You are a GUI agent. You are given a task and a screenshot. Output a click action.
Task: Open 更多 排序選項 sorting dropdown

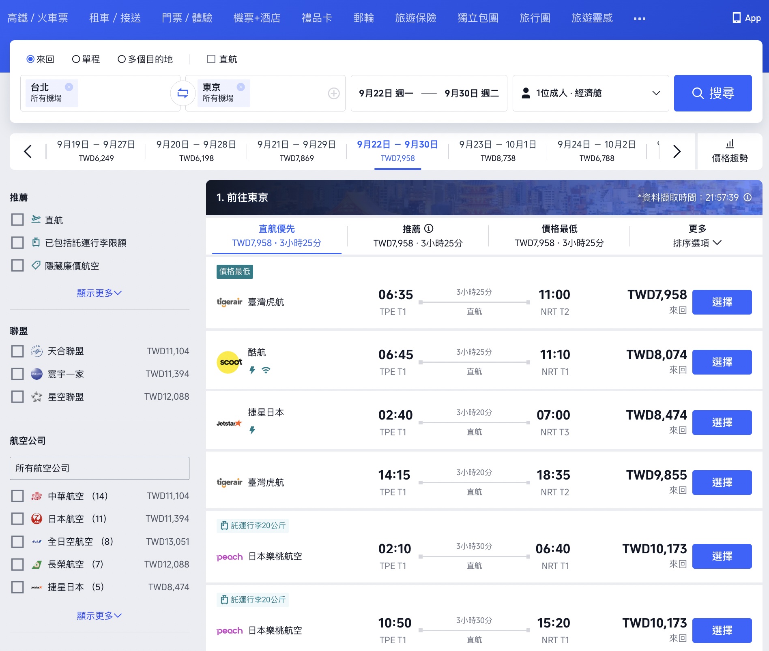697,236
